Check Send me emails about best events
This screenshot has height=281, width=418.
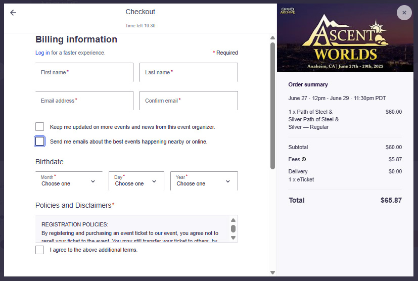pyautogui.click(x=40, y=142)
